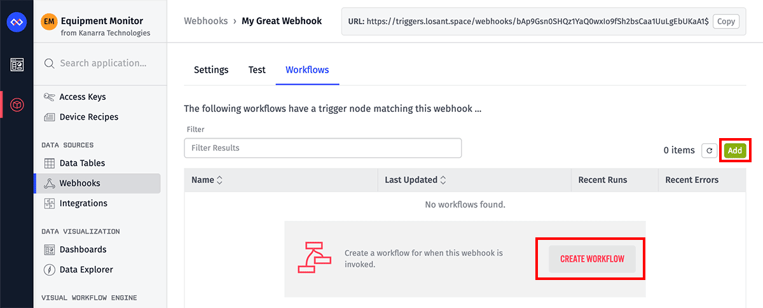Screen dimensions: 763x308
Task: Click the Dashboards sidebar icon
Action: tap(49, 249)
